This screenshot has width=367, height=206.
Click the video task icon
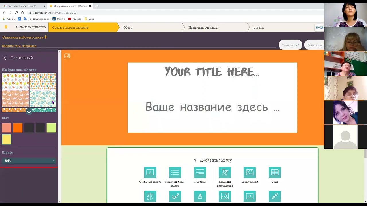click(x=250, y=196)
